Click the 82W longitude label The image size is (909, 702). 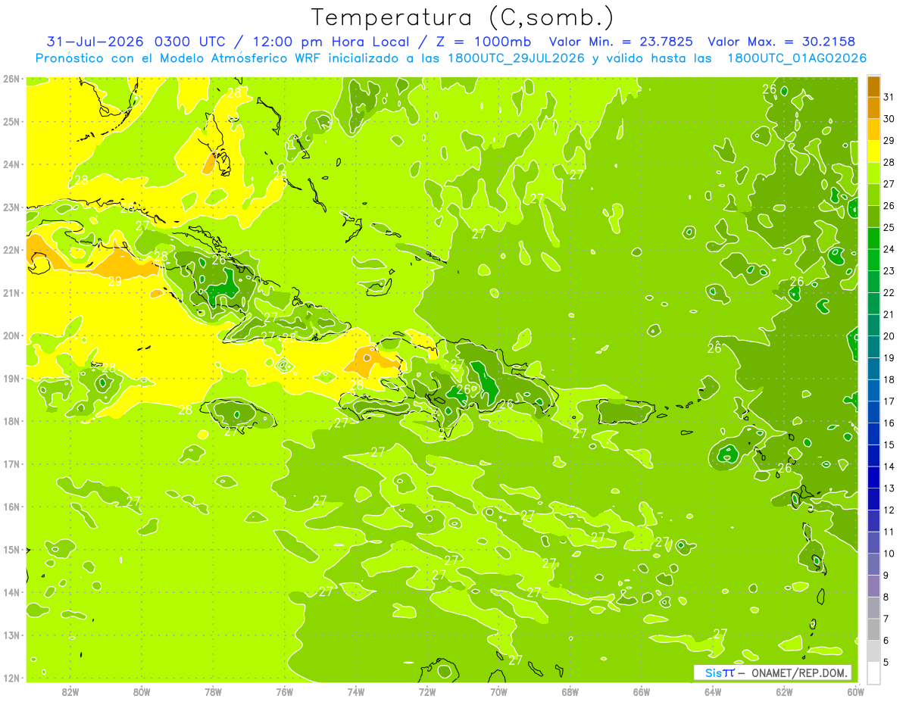[70, 691]
